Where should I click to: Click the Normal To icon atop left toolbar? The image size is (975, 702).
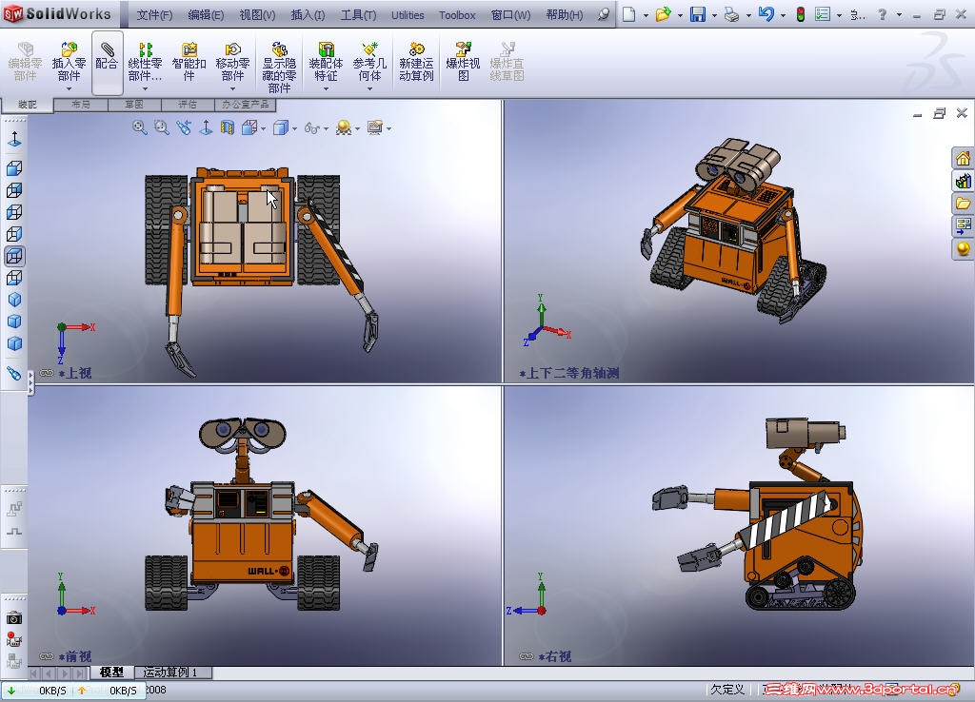[14, 139]
